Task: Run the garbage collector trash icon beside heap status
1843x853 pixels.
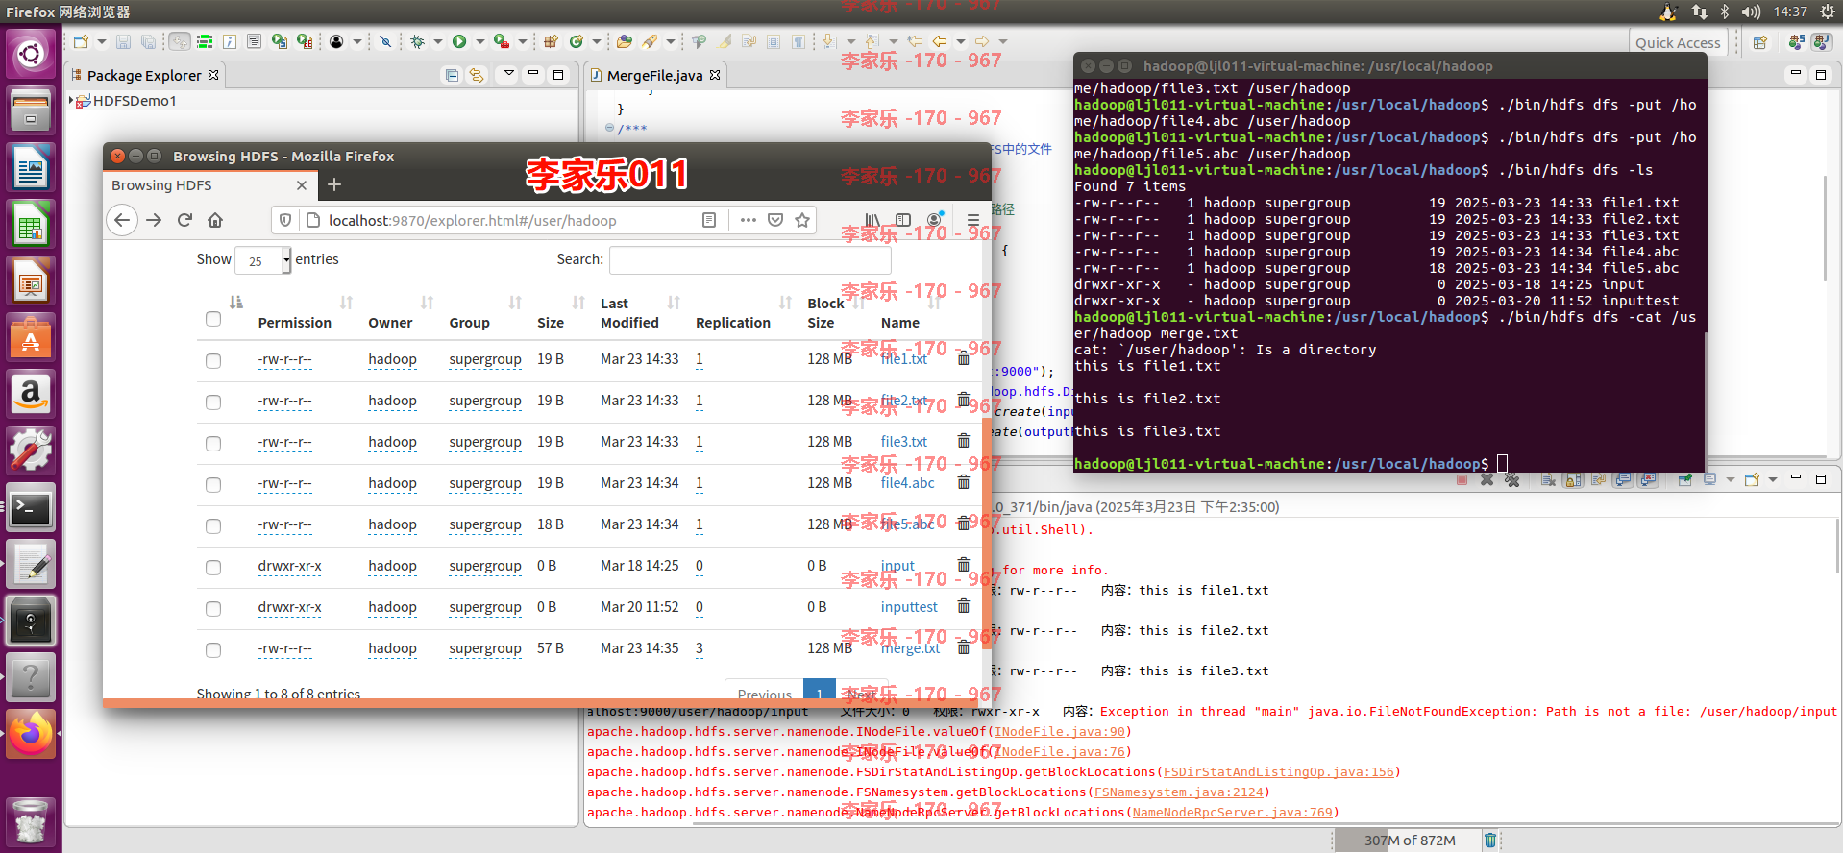Action: (x=1490, y=840)
